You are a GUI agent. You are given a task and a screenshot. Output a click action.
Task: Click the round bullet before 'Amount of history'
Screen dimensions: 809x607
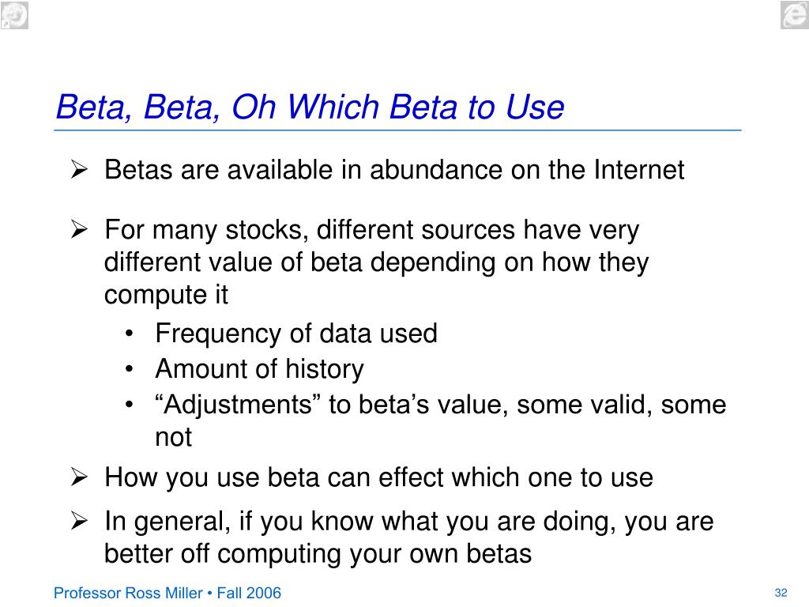pyautogui.click(x=129, y=369)
